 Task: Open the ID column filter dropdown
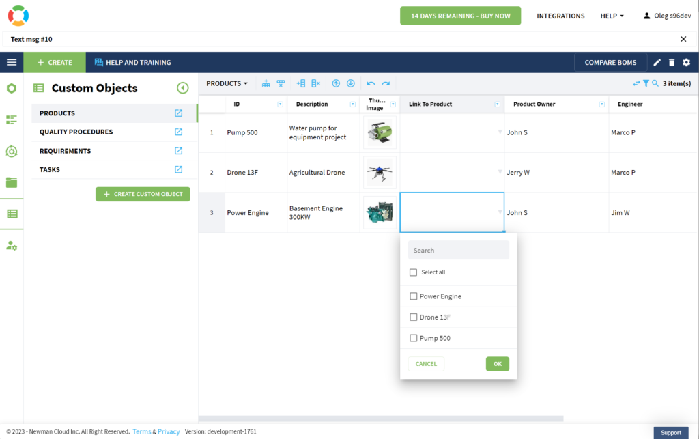(280, 104)
